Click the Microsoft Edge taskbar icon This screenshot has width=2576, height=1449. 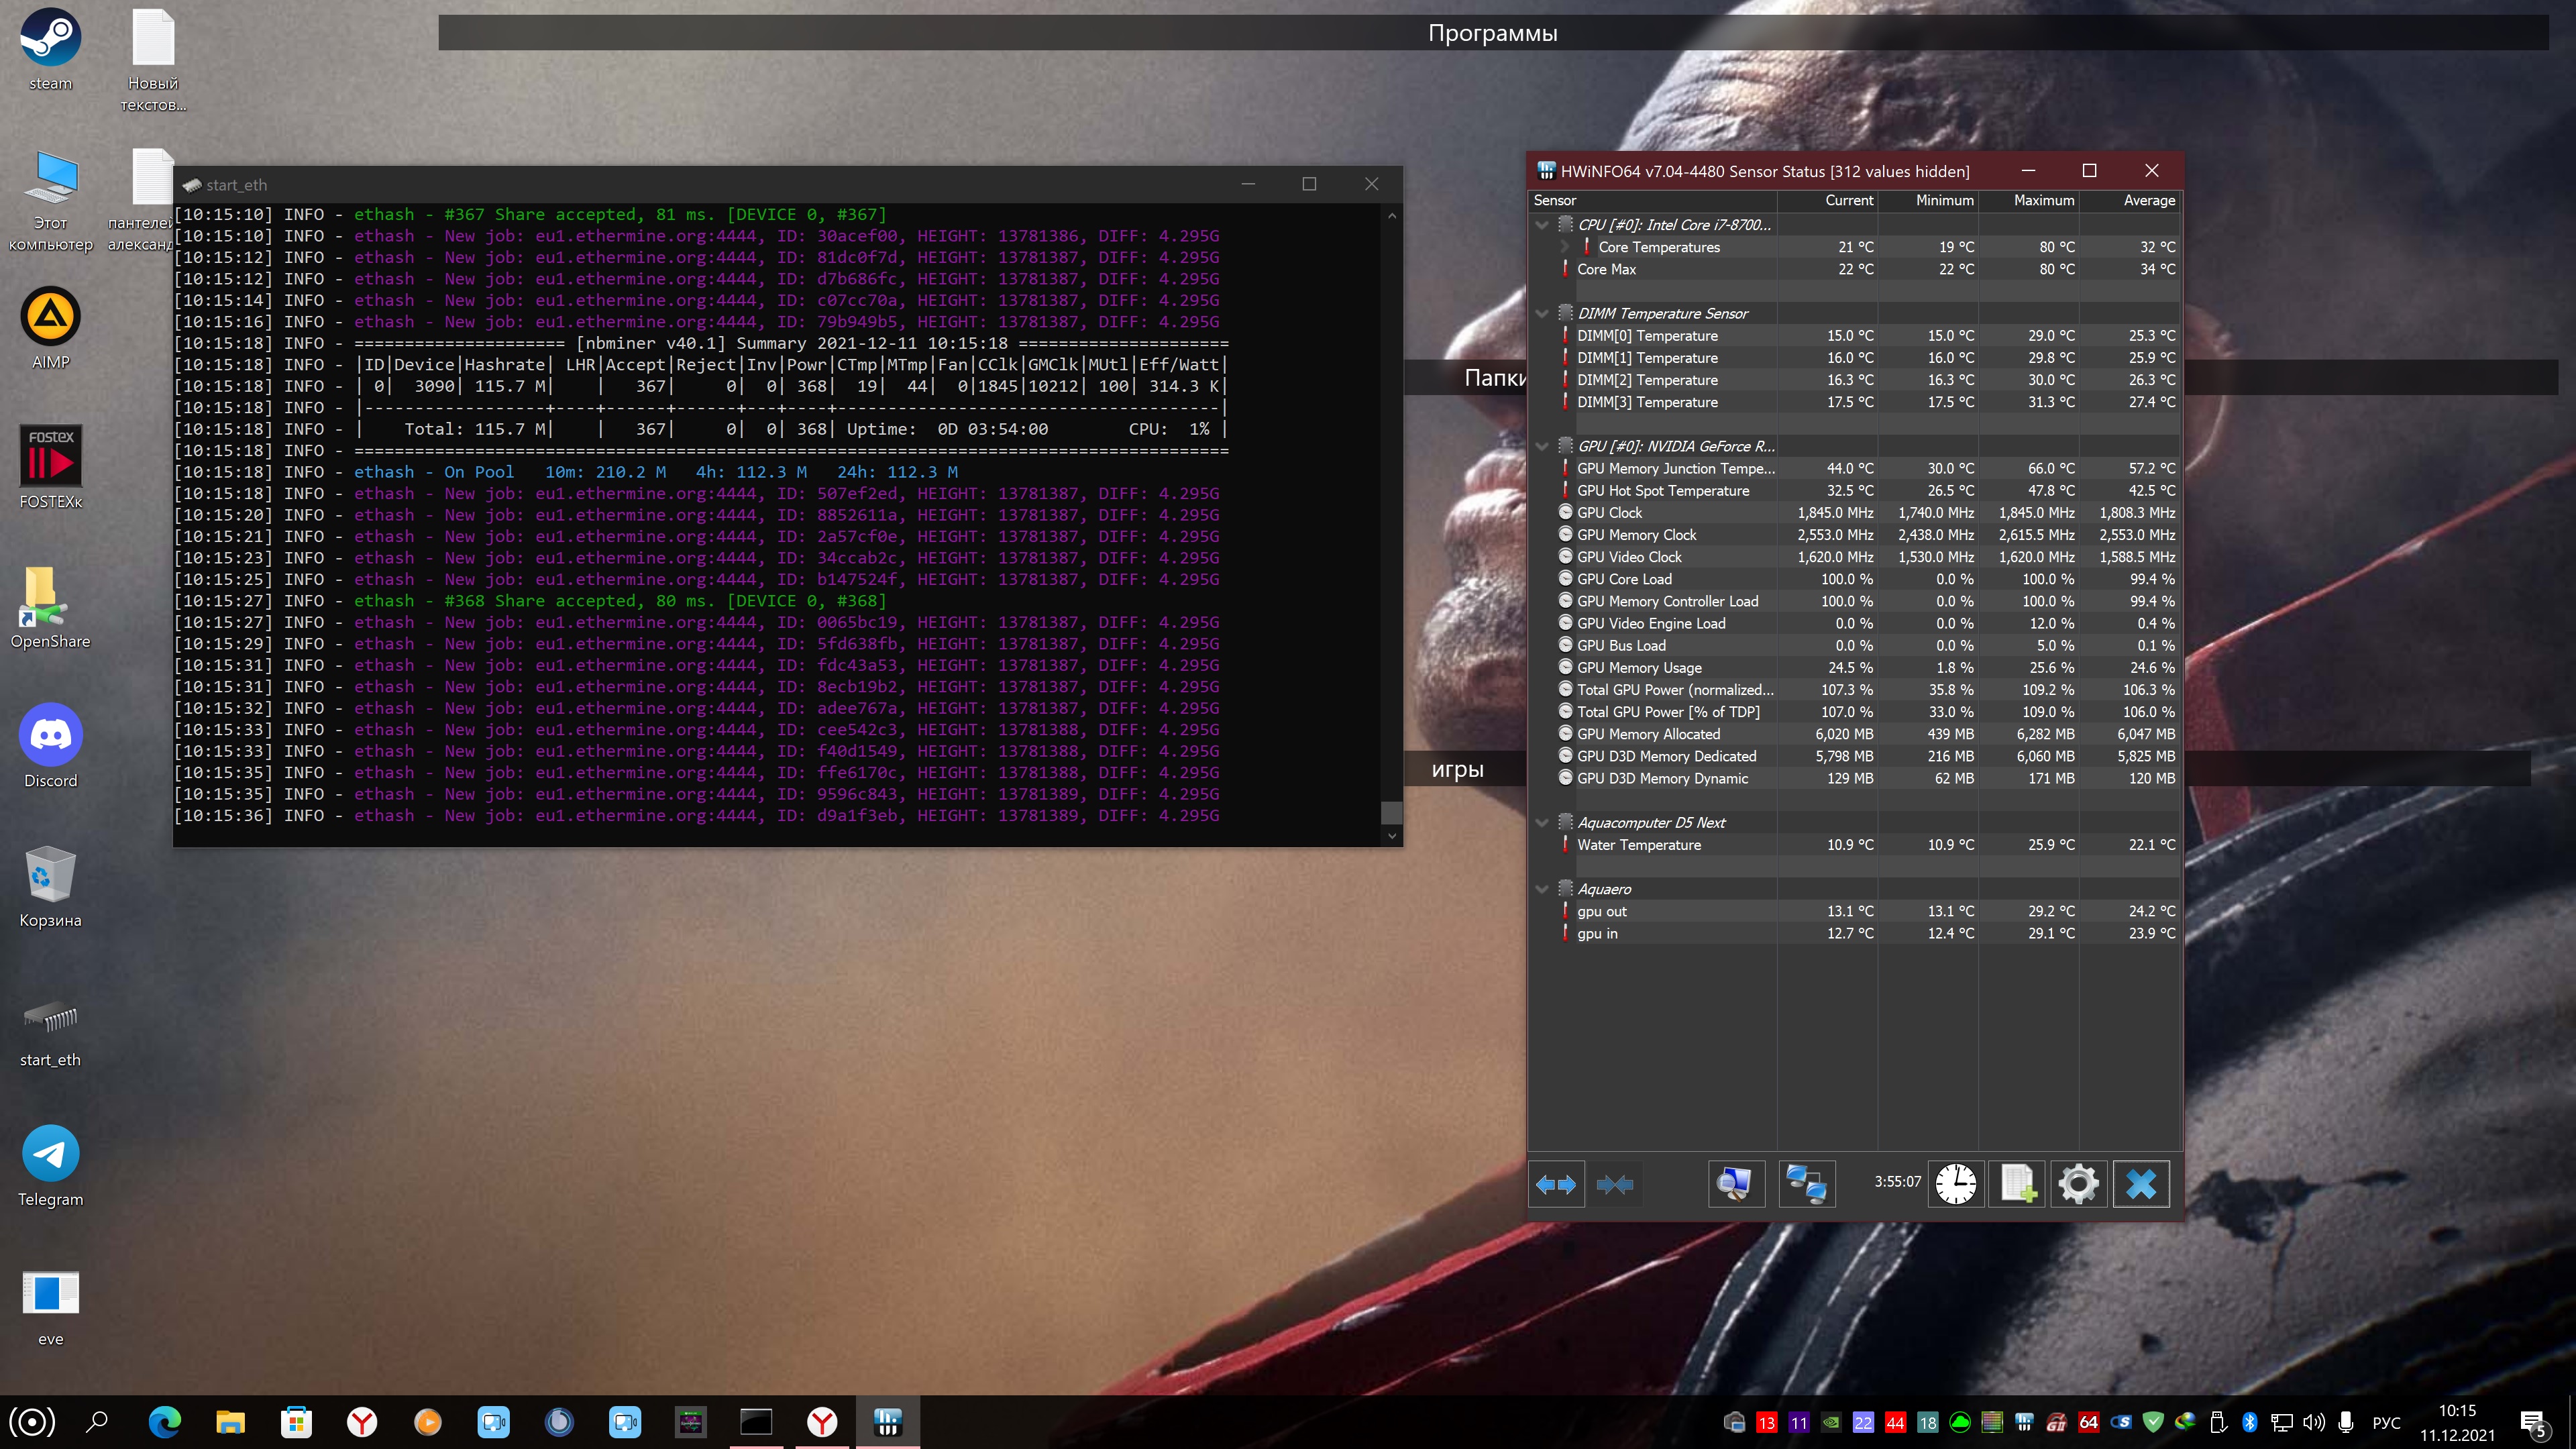[165, 1421]
